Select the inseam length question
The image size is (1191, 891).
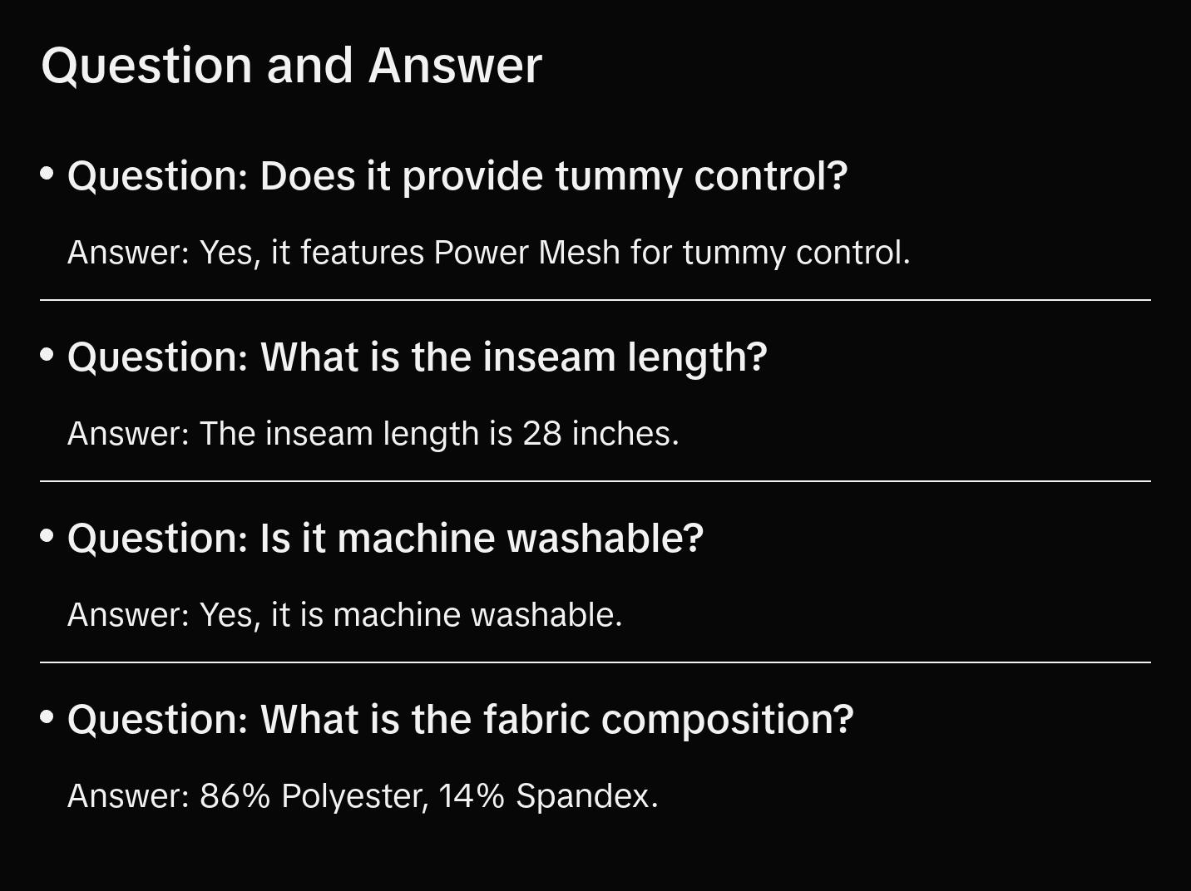coord(417,357)
